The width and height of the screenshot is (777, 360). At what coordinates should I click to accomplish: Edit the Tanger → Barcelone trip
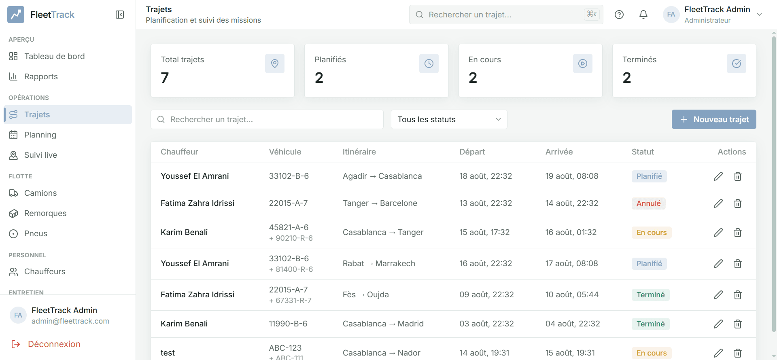tap(718, 203)
